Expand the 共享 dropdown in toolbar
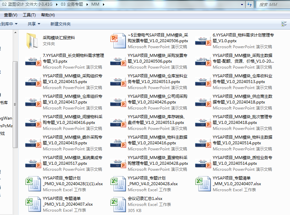 point(34,24)
